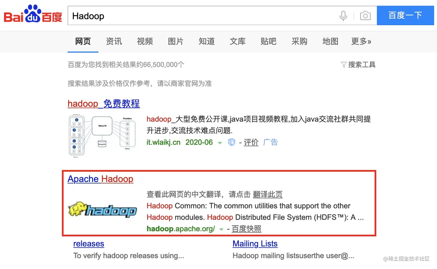Viewport: 437px width, 269px height.
Task: Open the it.wlaikj.cn URL link
Action: point(164,142)
